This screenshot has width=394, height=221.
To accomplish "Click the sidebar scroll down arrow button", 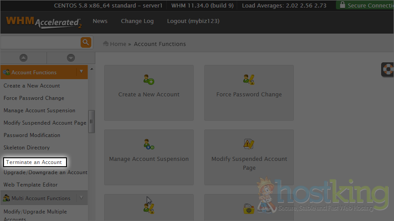I will pyautogui.click(x=70, y=58).
